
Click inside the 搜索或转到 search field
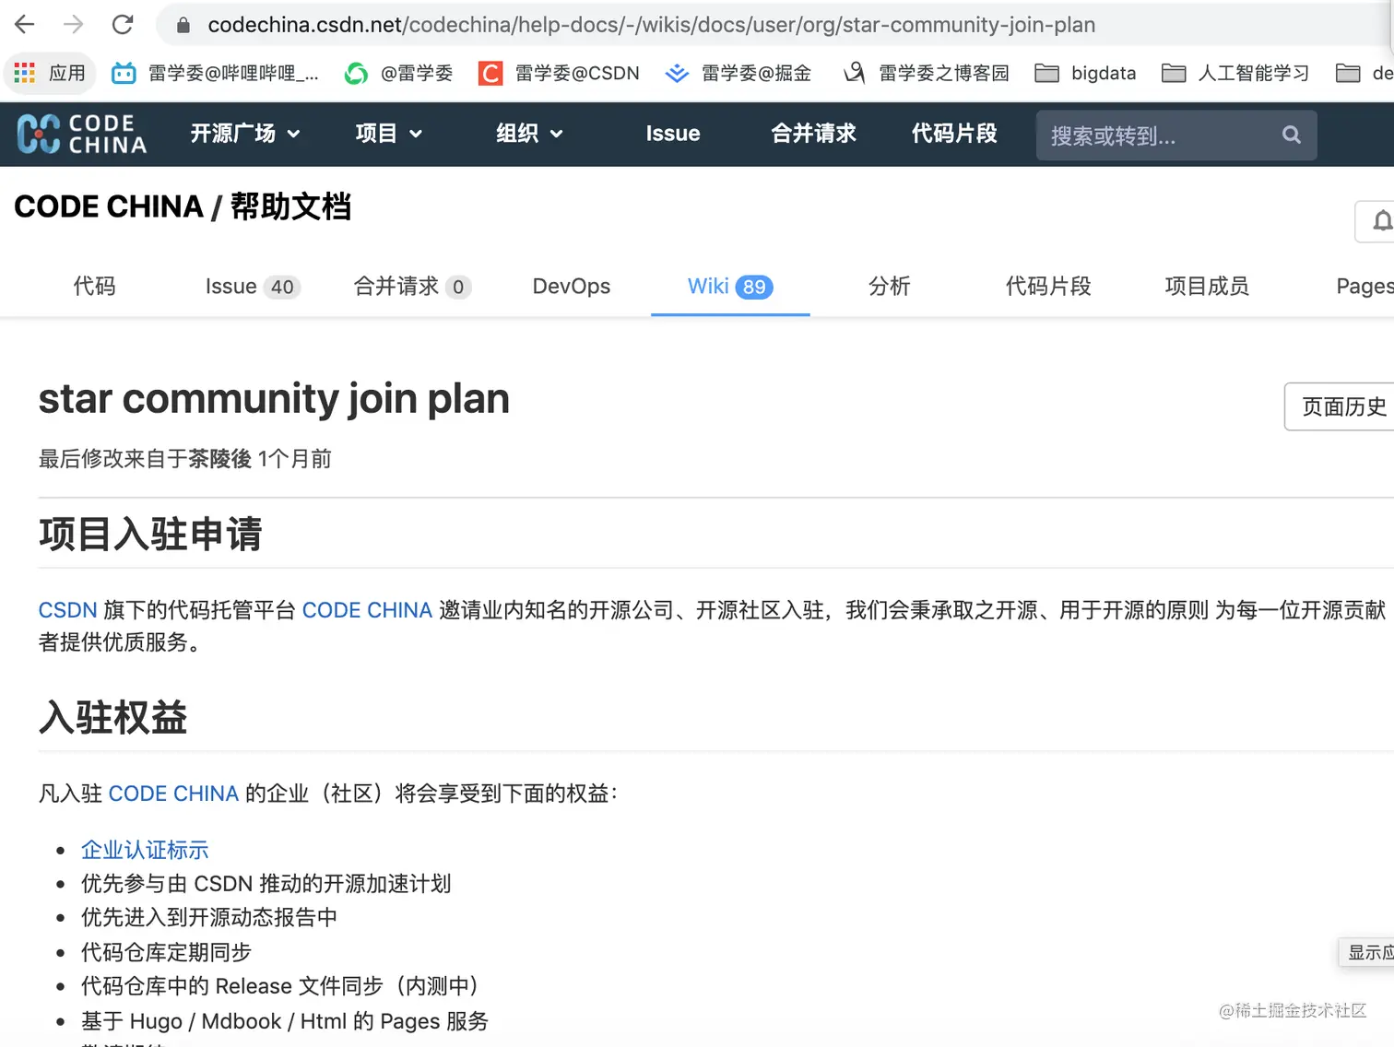pyautogui.click(x=1143, y=135)
